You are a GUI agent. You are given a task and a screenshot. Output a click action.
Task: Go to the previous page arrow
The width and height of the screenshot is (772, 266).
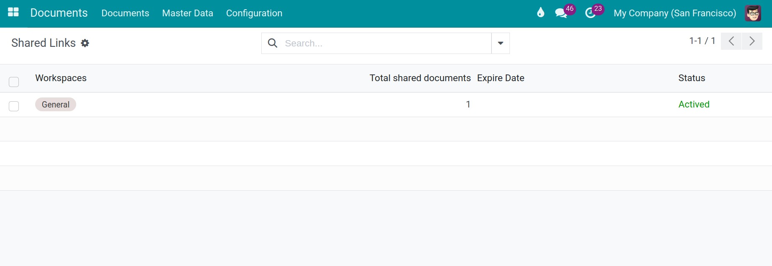point(731,41)
